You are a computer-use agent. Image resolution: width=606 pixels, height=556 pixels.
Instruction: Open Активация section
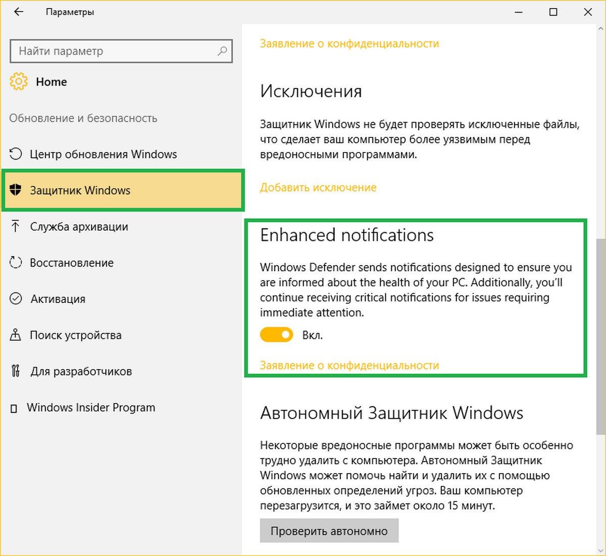coord(122,299)
